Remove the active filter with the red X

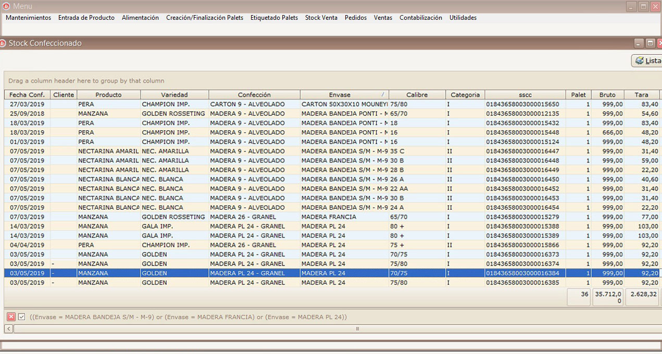click(x=11, y=317)
